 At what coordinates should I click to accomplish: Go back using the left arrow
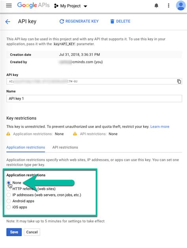pyautogui.click(x=7, y=22)
